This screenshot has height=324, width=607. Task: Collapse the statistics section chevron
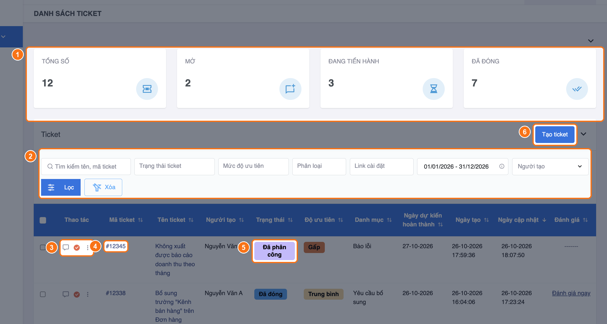(591, 41)
